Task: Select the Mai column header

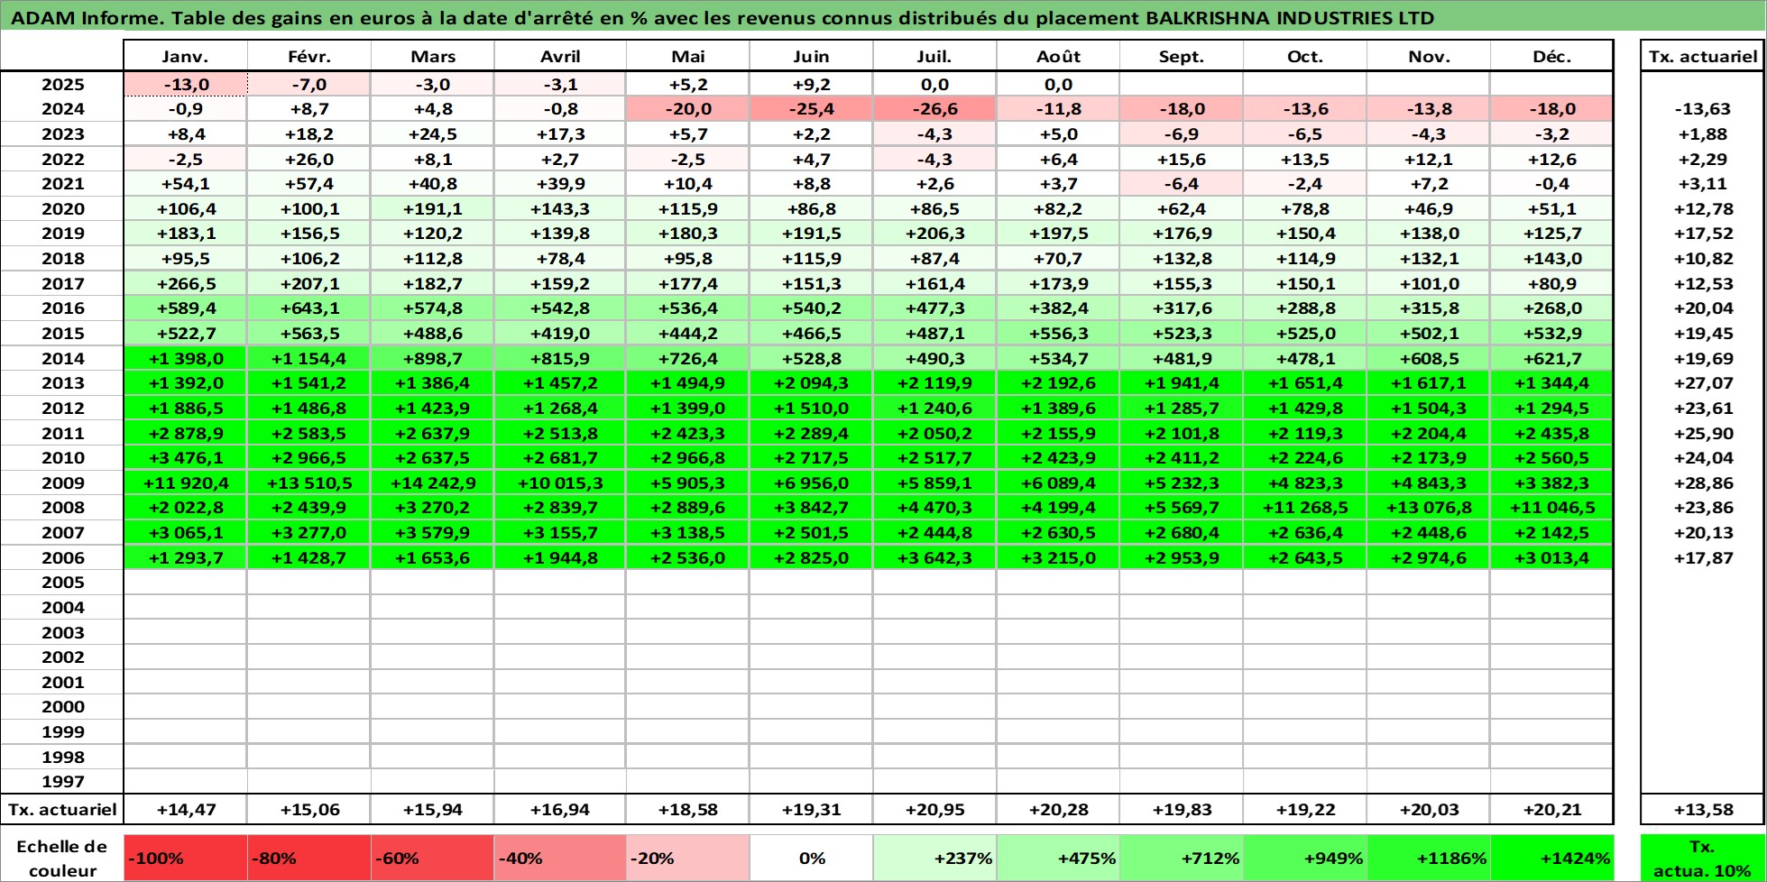Action: pyautogui.click(x=688, y=56)
